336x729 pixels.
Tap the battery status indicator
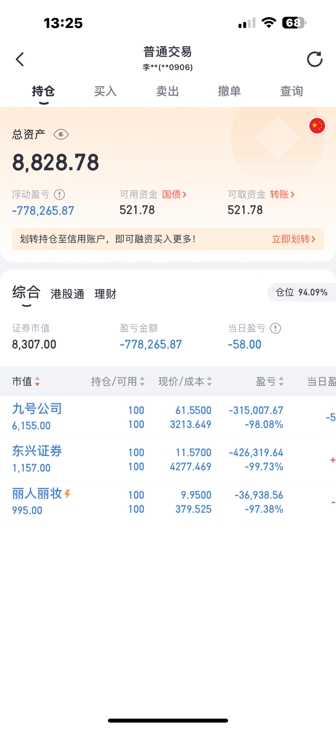click(x=294, y=23)
